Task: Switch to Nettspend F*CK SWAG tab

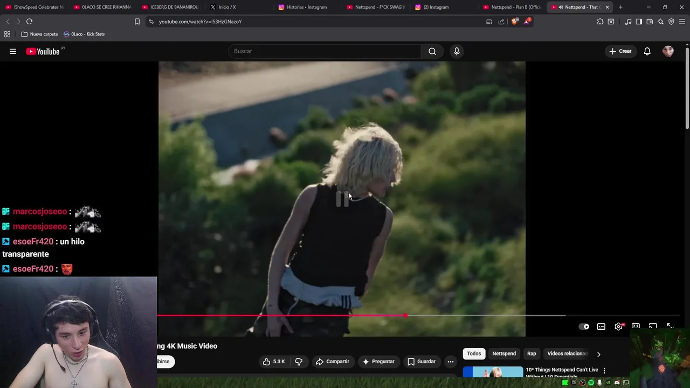Action: click(376, 7)
